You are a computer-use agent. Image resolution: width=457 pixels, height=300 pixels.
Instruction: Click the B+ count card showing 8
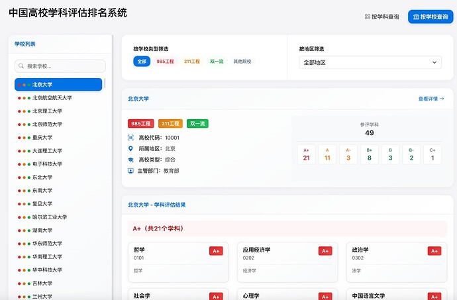(370, 154)
